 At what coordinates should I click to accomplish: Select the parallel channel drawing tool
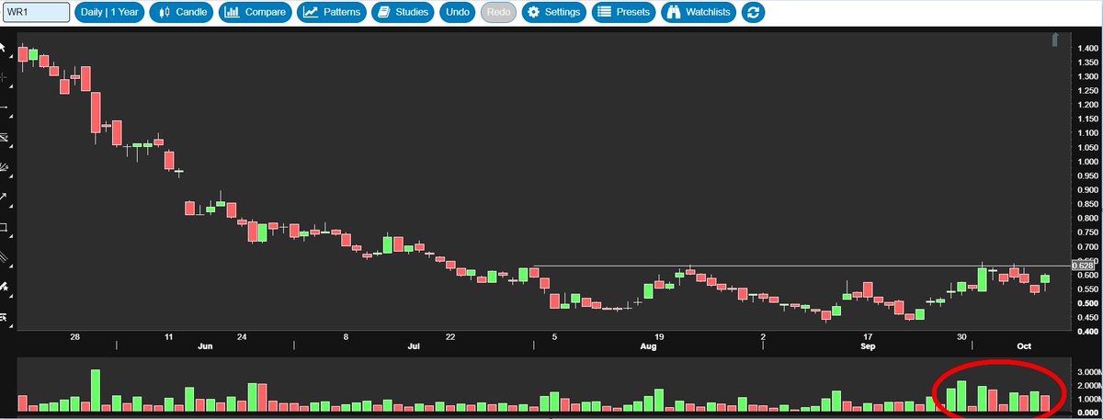(x=5, y=138)
